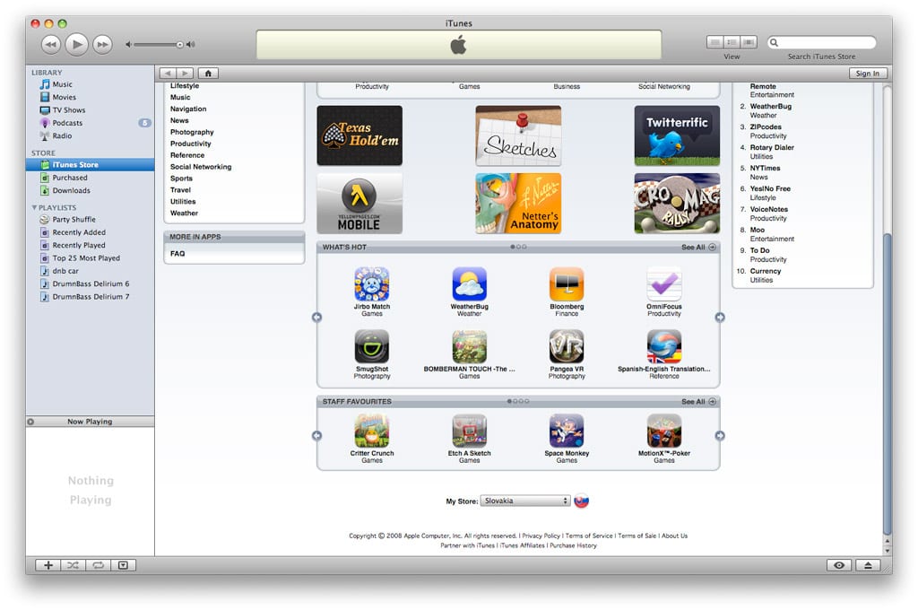
Task: Open the Party Shuffle playlist
Action: [x=91, y=220]
